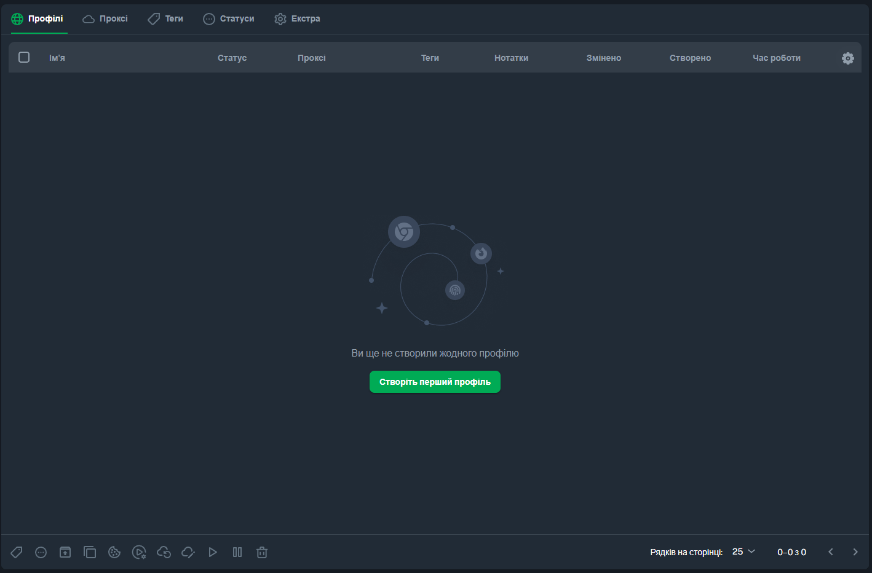
Task: Go to next page arrow
Action: point(855,551)
